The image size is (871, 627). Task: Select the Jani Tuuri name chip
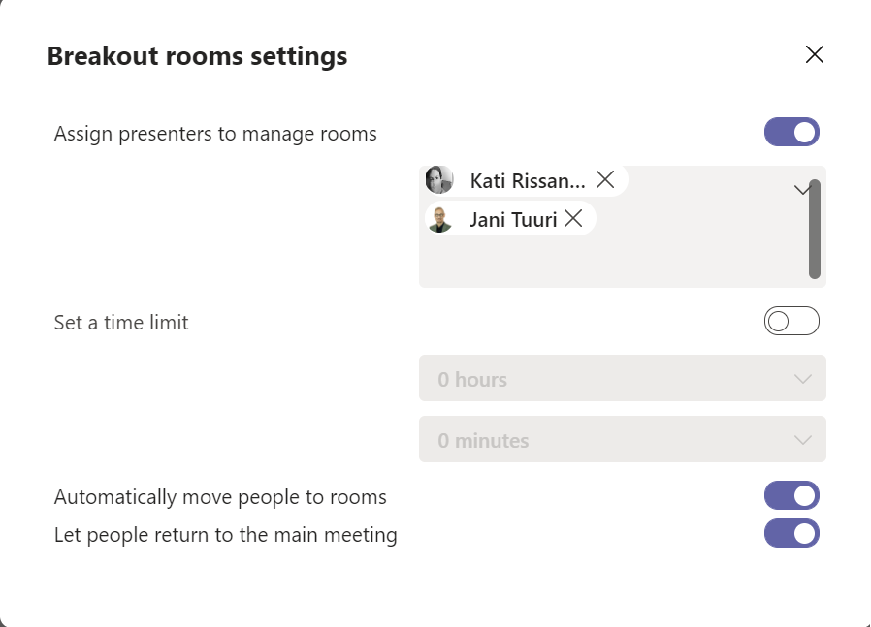513,219
